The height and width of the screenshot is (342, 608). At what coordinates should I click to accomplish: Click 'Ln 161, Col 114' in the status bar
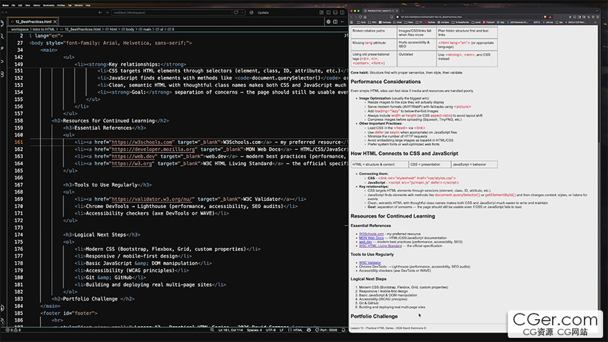230,330
